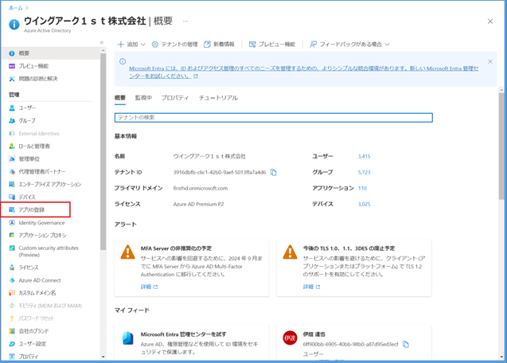Open the more options ellipsis beside the title

click(185, 21)
